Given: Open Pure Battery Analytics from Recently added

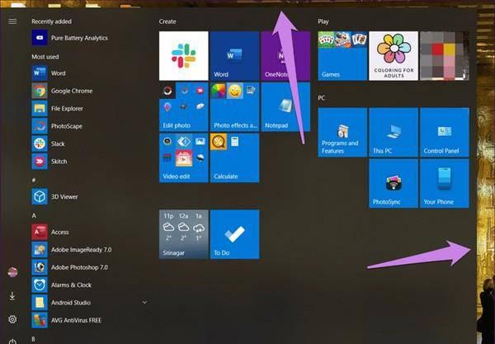Looking at the screenshot, I should click(x=70, y=38).
